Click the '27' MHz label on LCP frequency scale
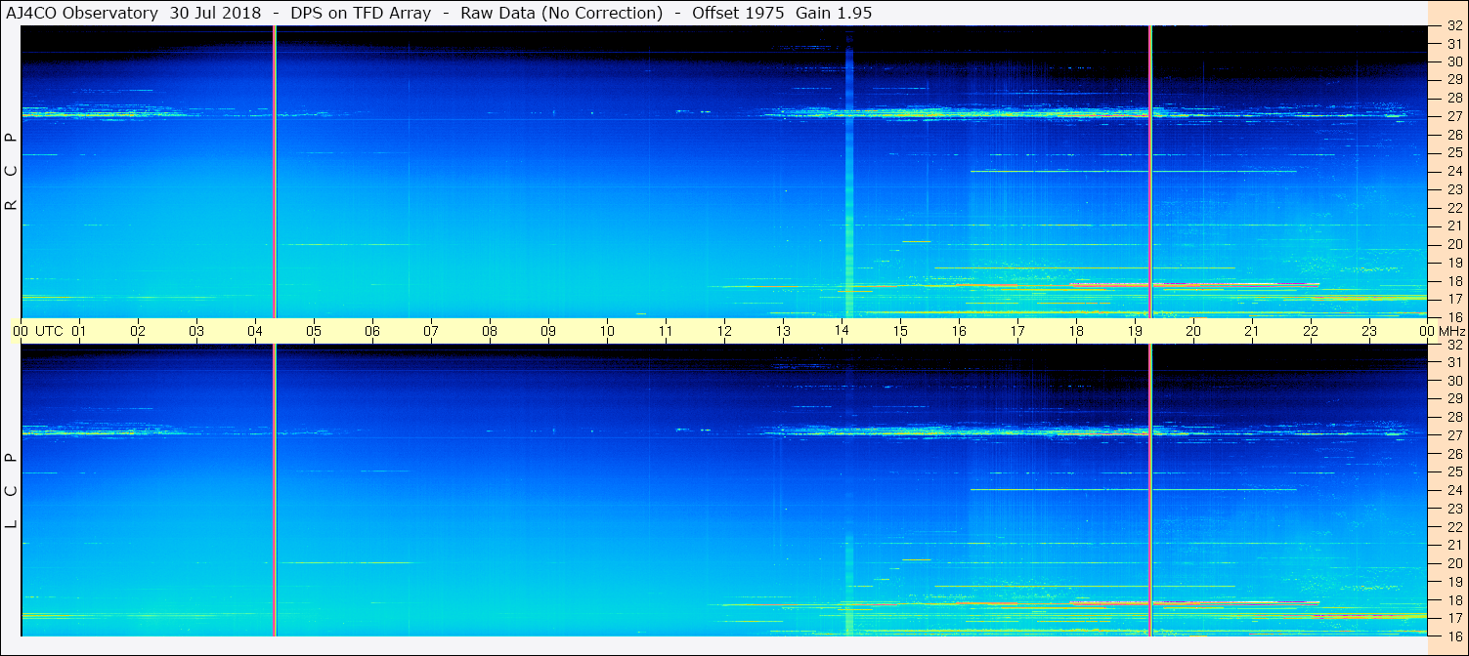The height and width of the screenshot is (656, 1469). [1454, 435]
